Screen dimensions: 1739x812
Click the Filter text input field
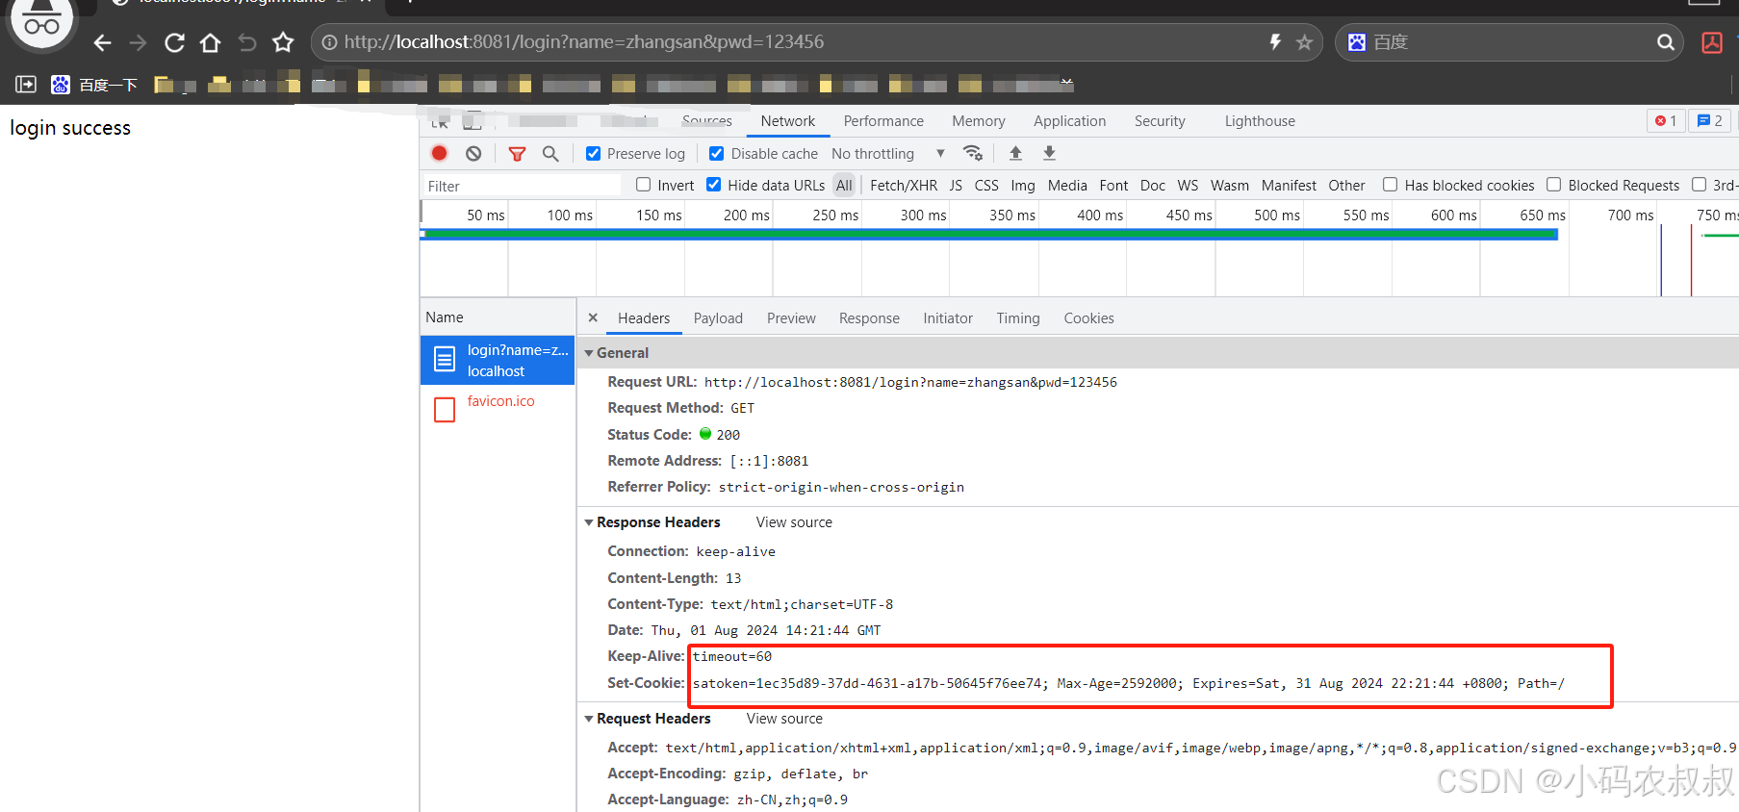(x=522, y=186)
